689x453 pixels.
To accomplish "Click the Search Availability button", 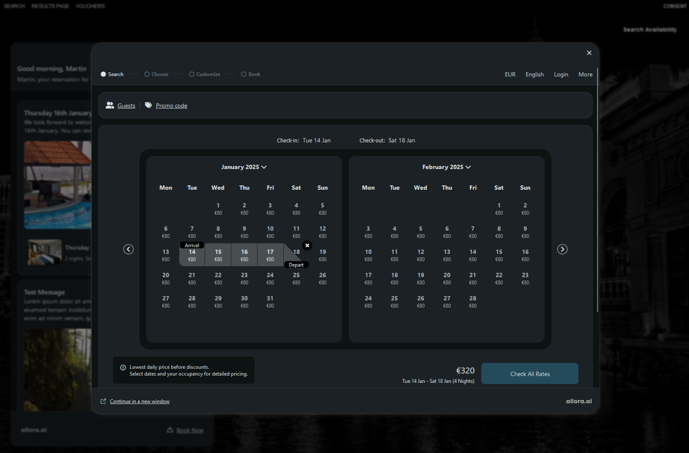I will click(650, 30).
